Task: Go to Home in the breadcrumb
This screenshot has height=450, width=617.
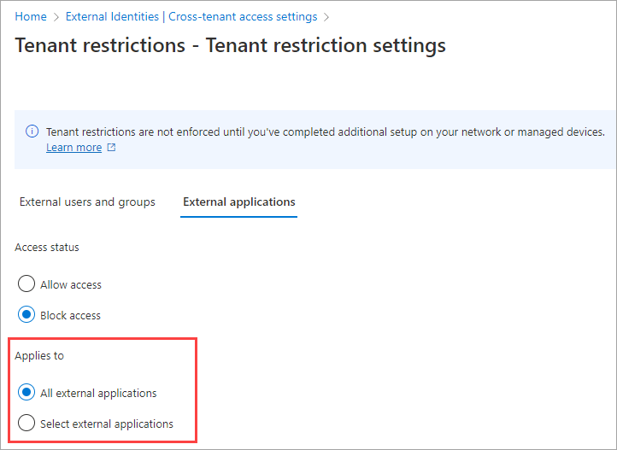Action: coord(31,16)
